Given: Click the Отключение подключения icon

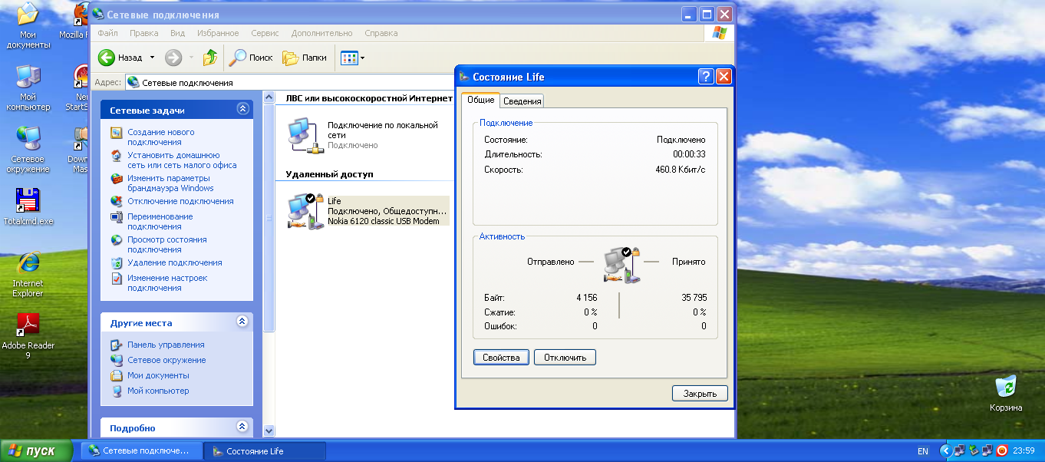Looking at the screenshot, I should click(x=117, y=201).
